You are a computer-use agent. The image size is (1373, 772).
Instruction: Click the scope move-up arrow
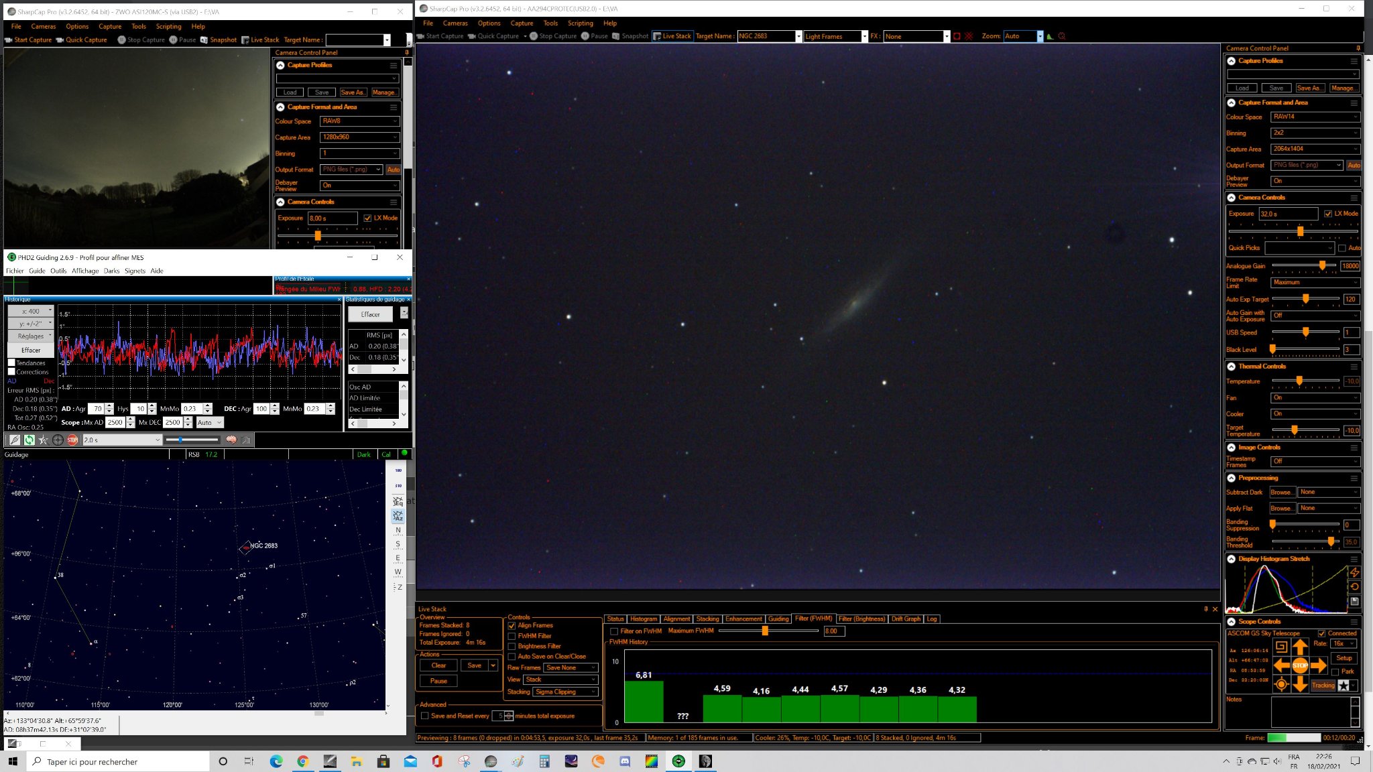tap(1300, 647)
